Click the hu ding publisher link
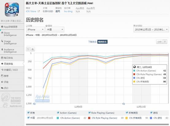This screenshot has width=170, height=126. click(x=68, y=11)
